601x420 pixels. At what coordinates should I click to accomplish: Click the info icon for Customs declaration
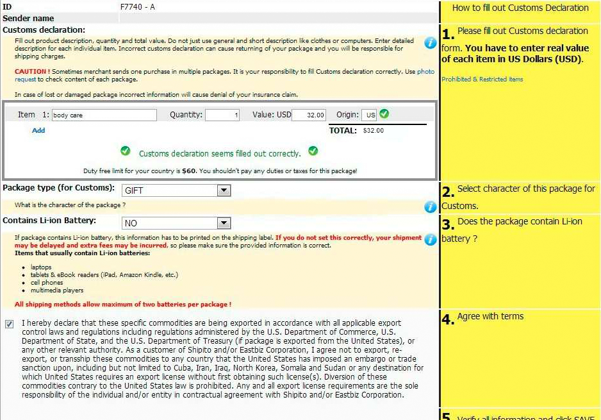431,42
